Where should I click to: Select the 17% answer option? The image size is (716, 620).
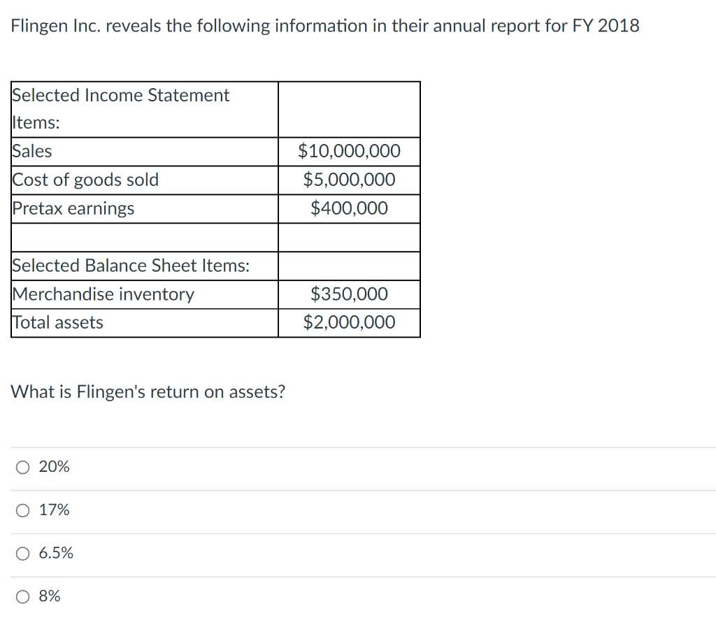22,510
